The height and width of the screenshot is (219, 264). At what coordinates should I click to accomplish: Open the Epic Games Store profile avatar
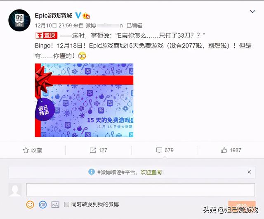point(19,20)
